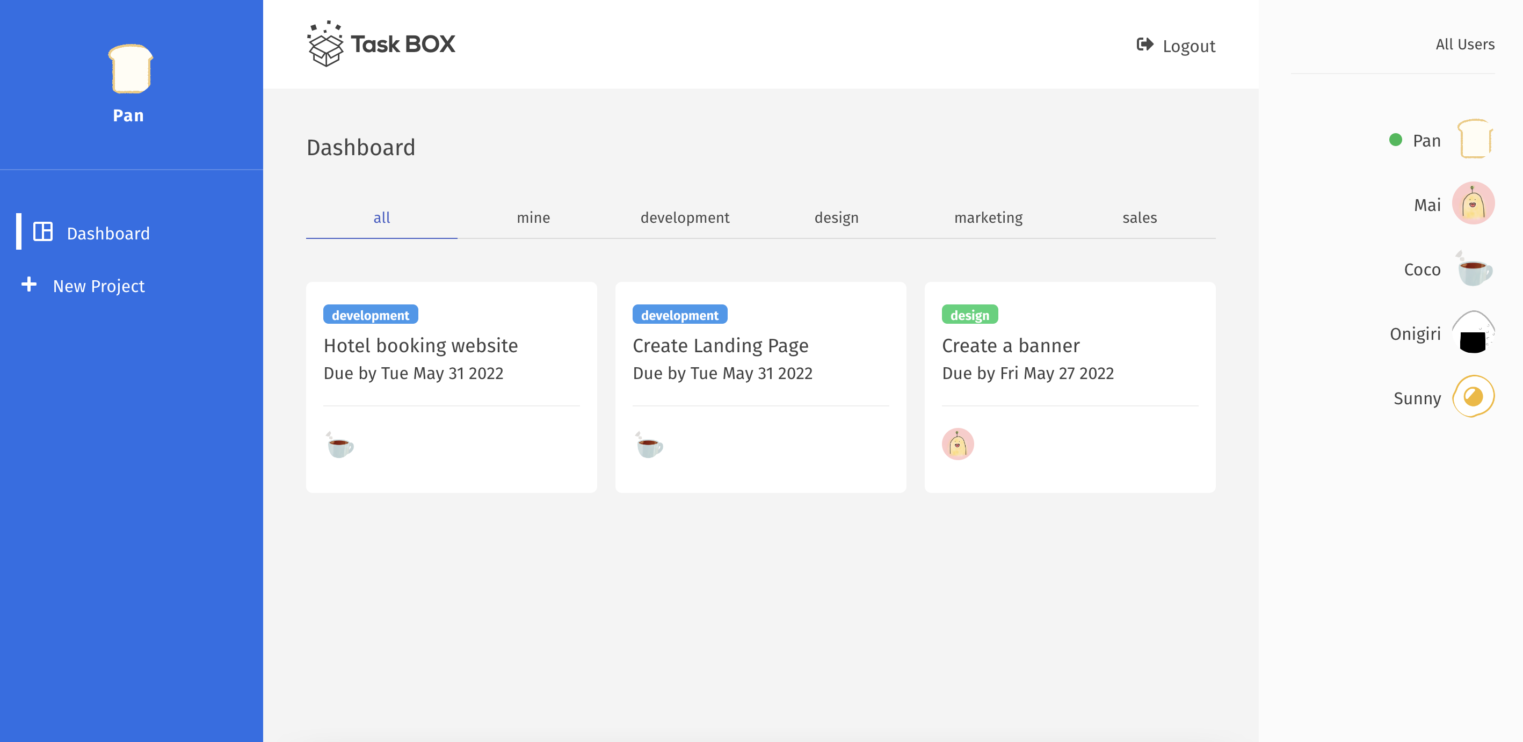Click the logout arrow icon
The height and width of the screenshot is (742, 1523).
point(1144,45)
